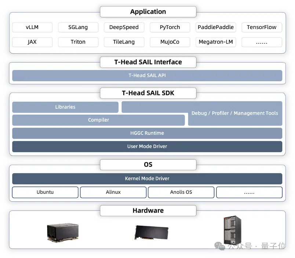Select the T-Head SAIL API bar
The height and width of the screenshot is (258, 295).
(x=147, y=76)
